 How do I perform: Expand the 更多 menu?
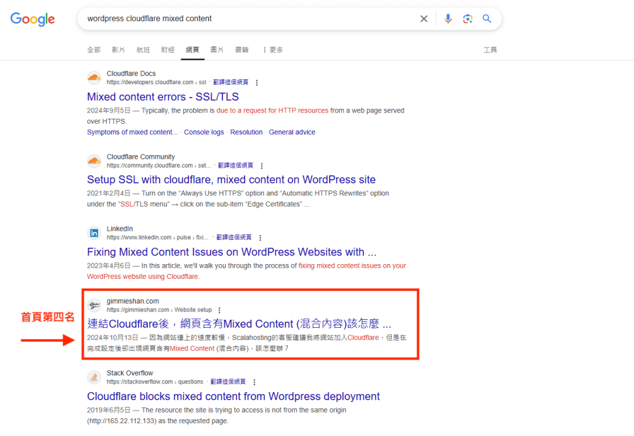pos(273,49)
